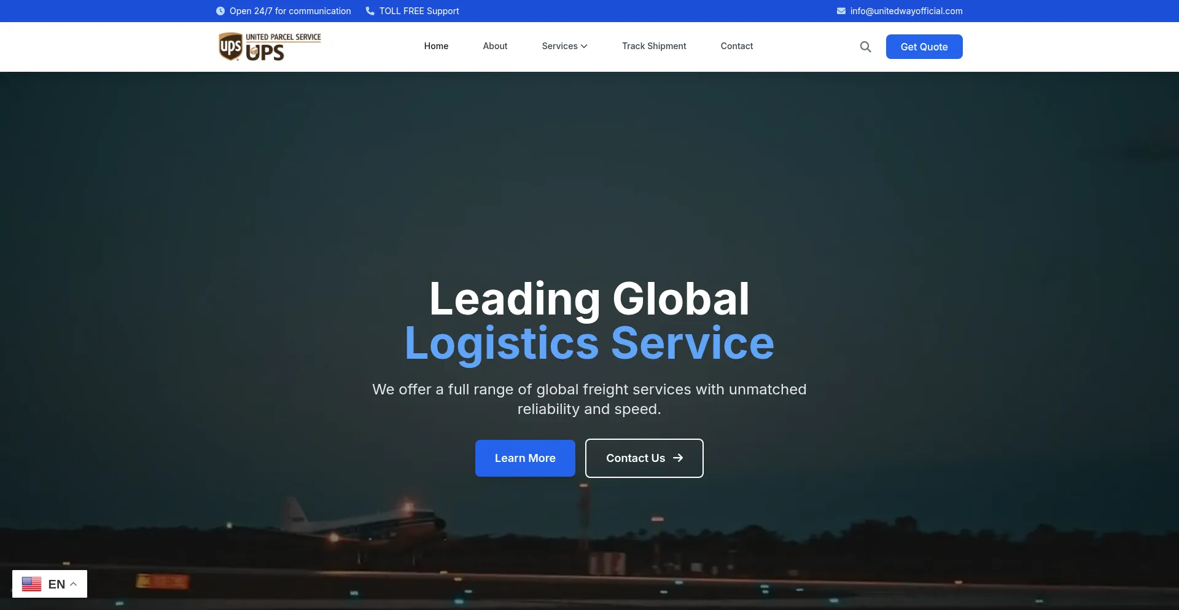Click the US flag in the language selector
Image resolution: width=1179 pixels, height=610 pixels.
point(32,584)
